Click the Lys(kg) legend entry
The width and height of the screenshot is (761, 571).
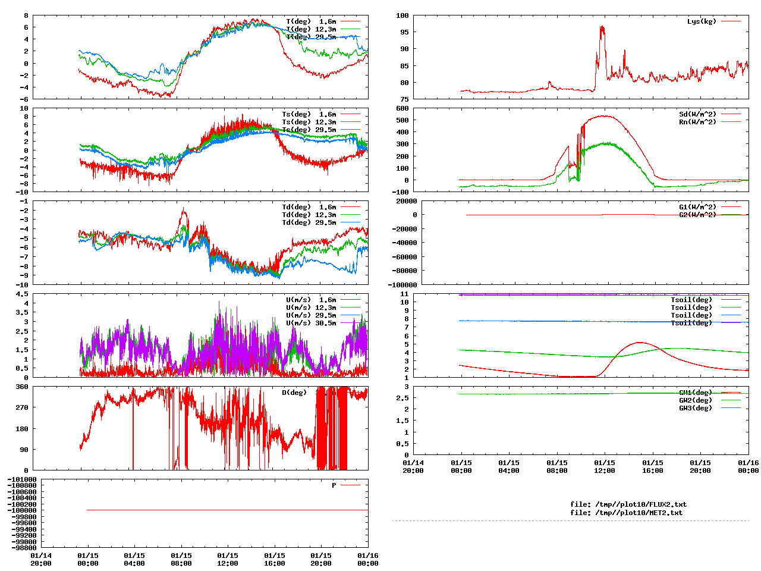[x=702, y=21]
